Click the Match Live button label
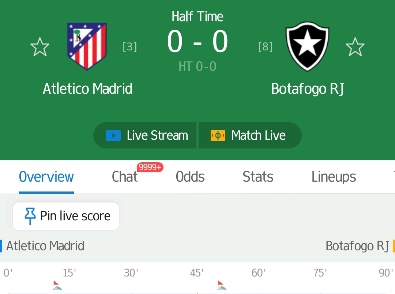Screen dimensions: 395x294 pos(259,135)
